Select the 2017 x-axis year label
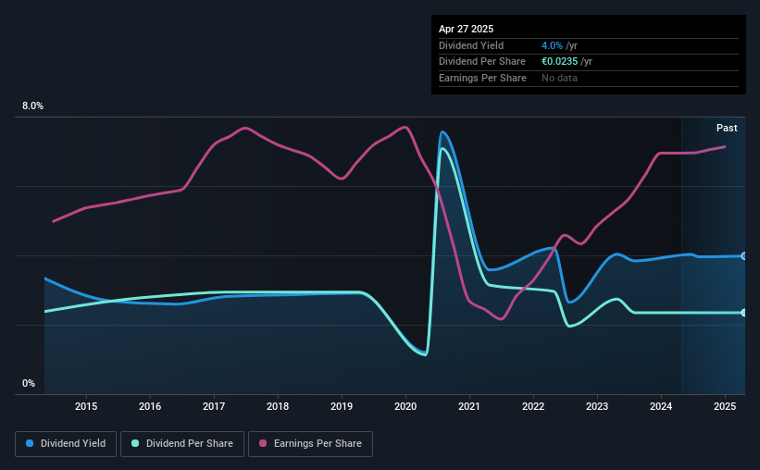 click(214, 406)
